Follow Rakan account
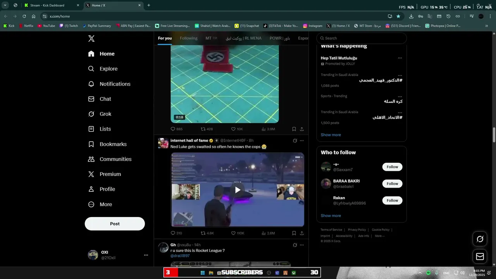 [x=392, y=200]
